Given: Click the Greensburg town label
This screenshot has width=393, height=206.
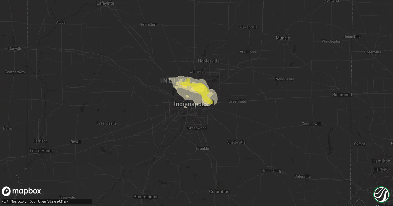Looking at the screenshot, I should [271, 171].
